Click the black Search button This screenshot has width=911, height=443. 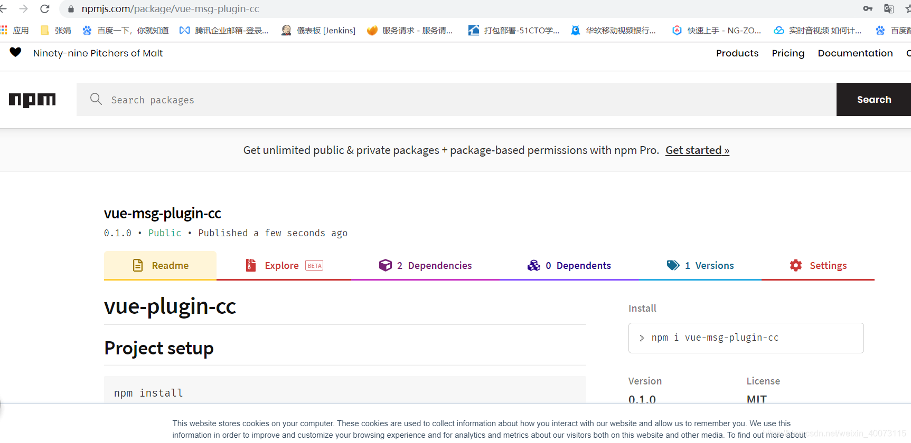[874, 100]
